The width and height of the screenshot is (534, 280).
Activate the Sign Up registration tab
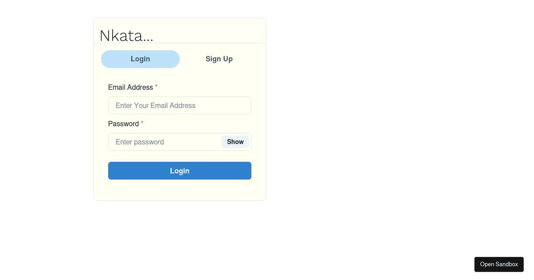click(x=219, y=59)
